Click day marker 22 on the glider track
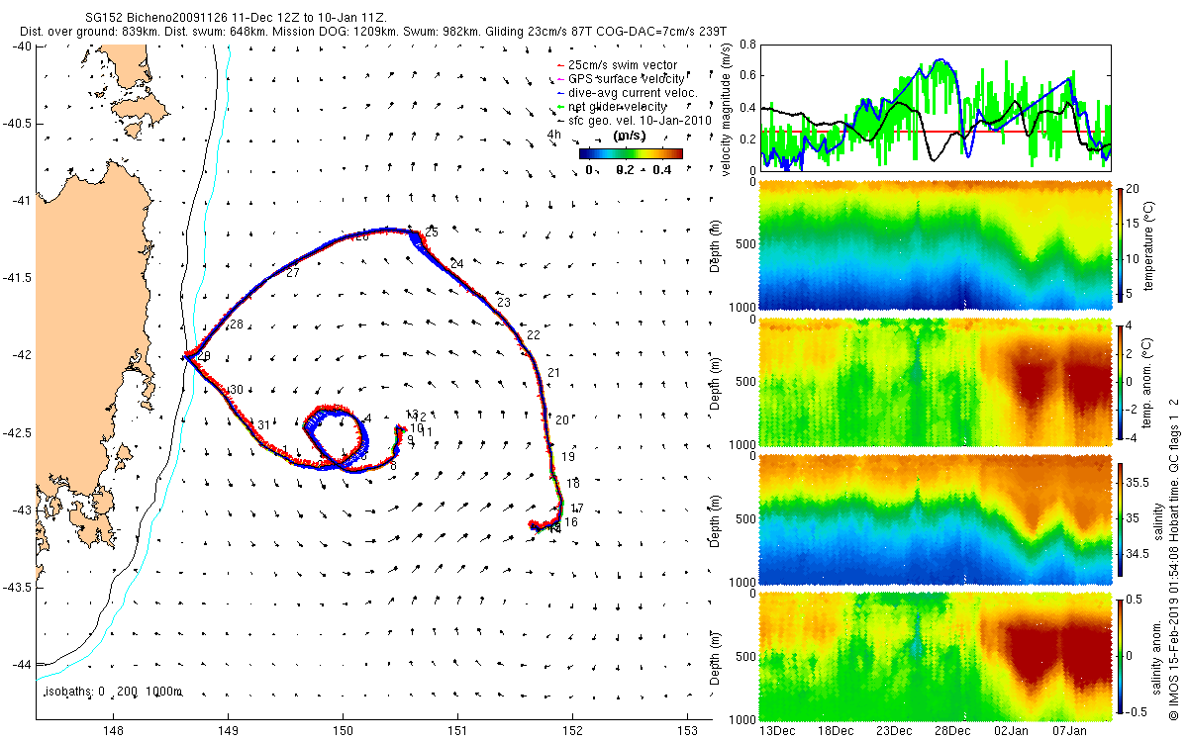Viewport: 1188px width, 742px height. point(534,335)
